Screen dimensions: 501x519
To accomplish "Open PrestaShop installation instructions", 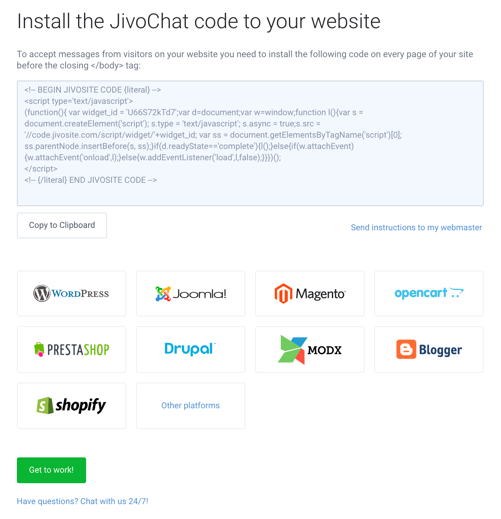I will [x=72, y=349].
